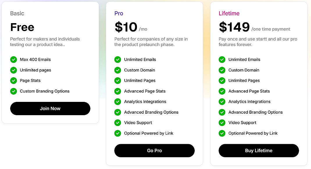Viewport: 311px width, 169px height.
Task: Toggle the Advanced Branding Options check in Lifetime
Action: click(x=222, y=112)
